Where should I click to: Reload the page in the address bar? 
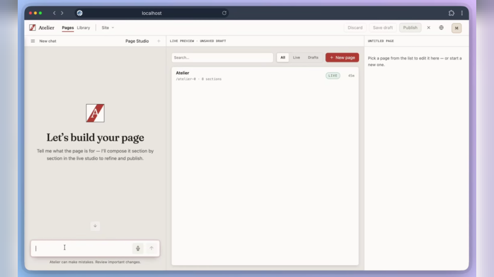pyautogui.click(x=224, y=13)
